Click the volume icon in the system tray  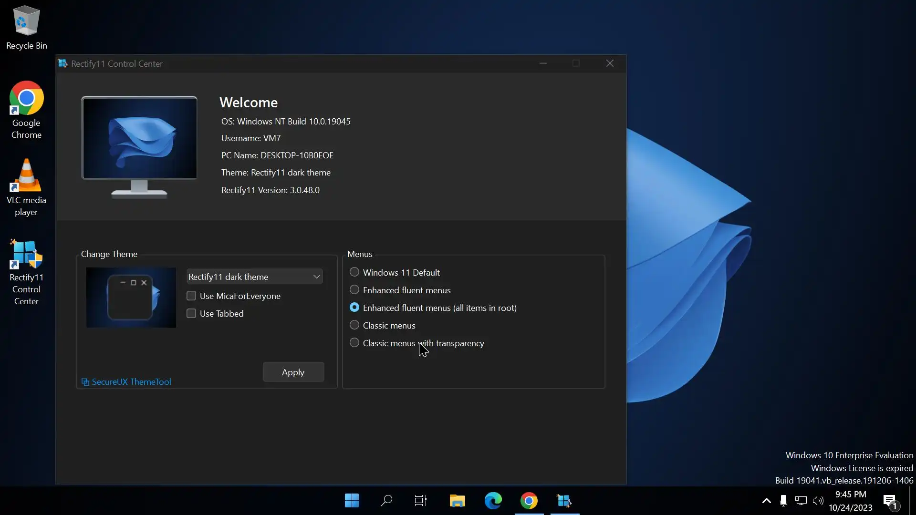pyautogui.click(x=818, y=501)
